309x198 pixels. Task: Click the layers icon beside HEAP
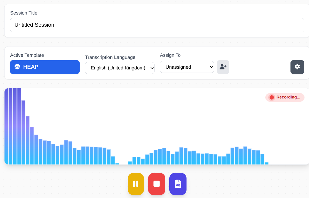pyautogui.click(x=17, y=67)
